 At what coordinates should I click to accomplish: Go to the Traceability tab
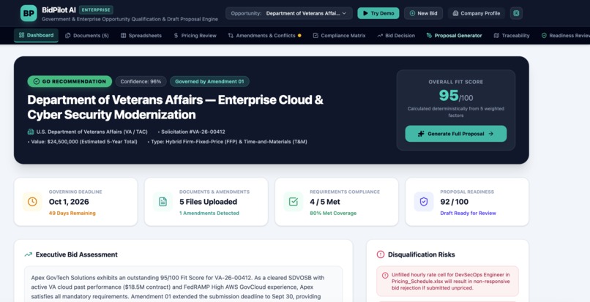tap(512, 35)
